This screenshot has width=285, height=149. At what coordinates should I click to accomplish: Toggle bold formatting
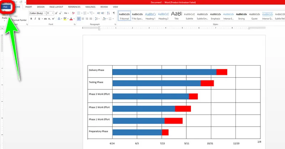(31, 19)
